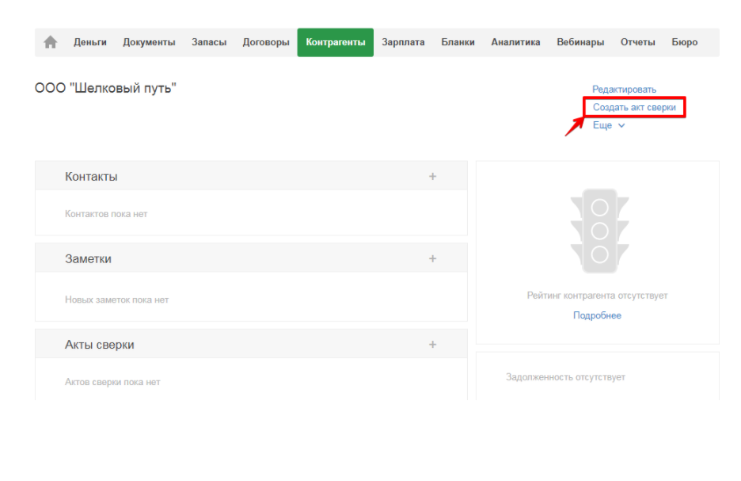Click Создать акт сверки link
741x481 pixels.
coord(634,107)
